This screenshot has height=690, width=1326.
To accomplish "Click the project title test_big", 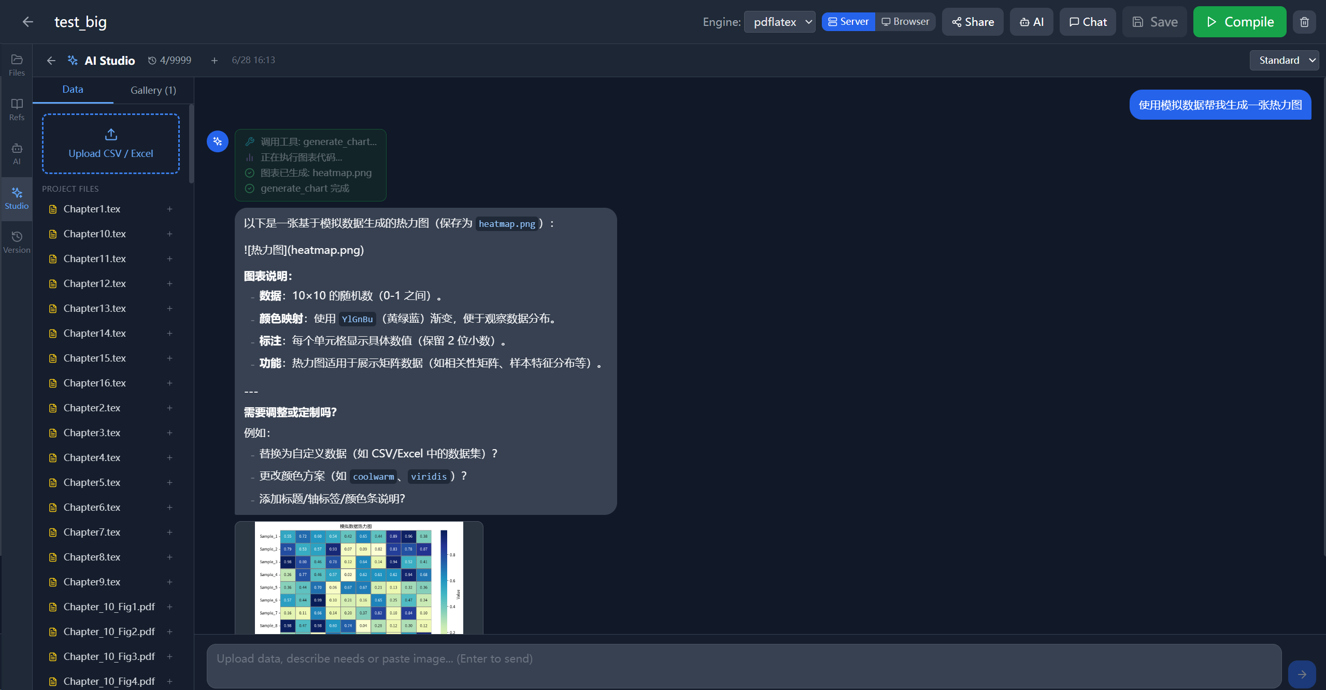I will pyautogui.click(x=80, y=22).
